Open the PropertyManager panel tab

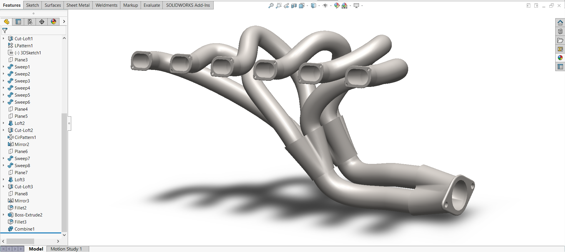[18, 22]
